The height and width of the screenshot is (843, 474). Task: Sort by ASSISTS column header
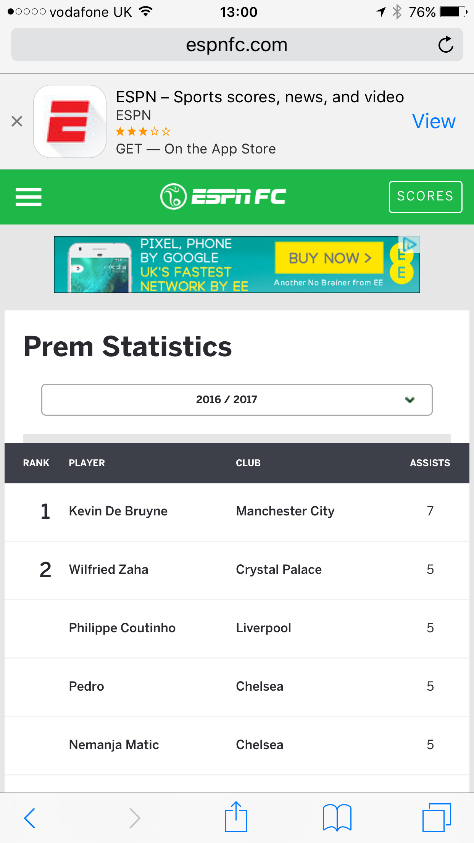click(430, 463)
